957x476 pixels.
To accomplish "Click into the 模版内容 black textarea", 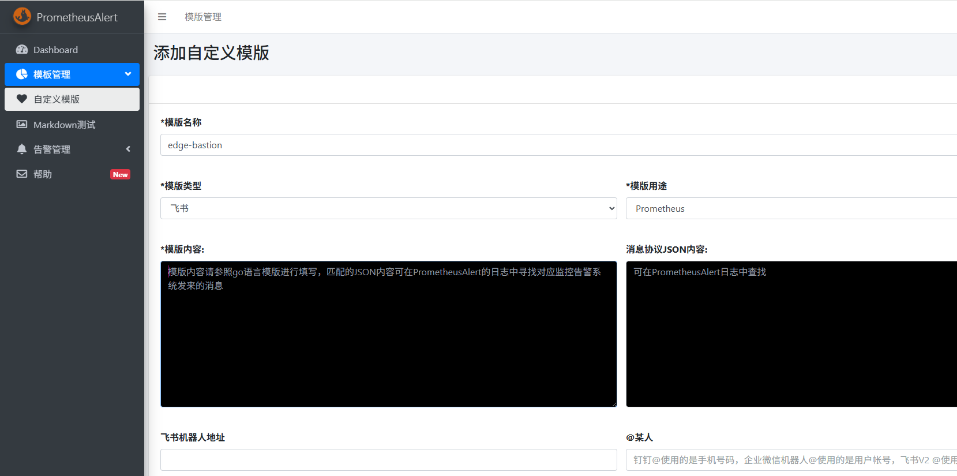I will (389, 334).
